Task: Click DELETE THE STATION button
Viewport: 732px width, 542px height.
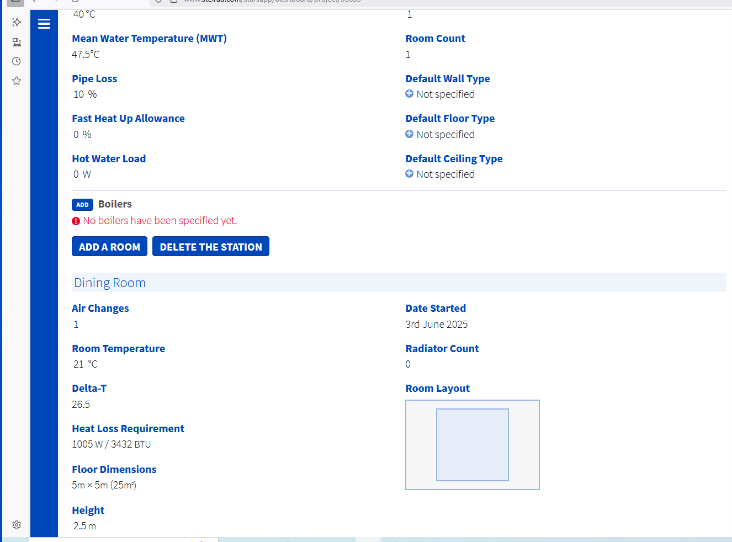Action: [x=211, y=247]
